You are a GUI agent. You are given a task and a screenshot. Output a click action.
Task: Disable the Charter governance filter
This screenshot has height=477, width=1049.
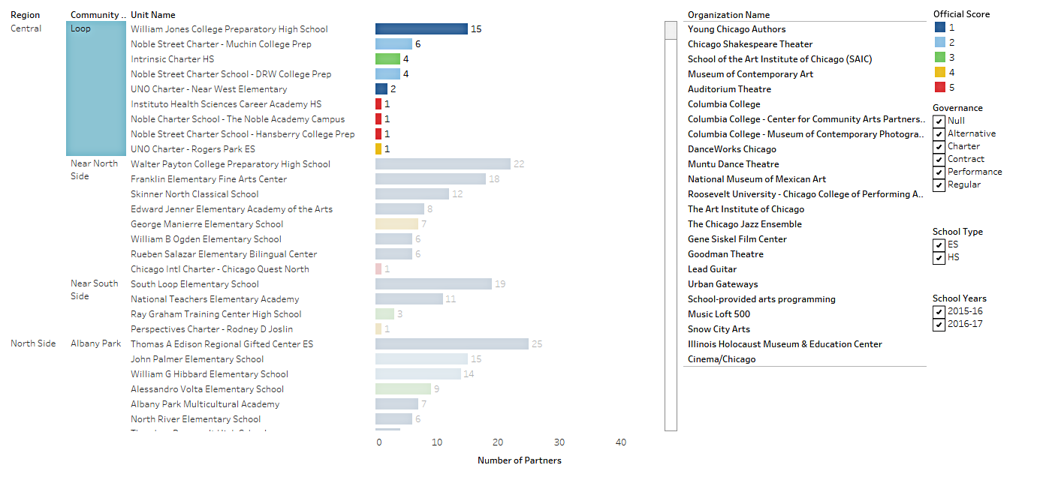[939, 146]
